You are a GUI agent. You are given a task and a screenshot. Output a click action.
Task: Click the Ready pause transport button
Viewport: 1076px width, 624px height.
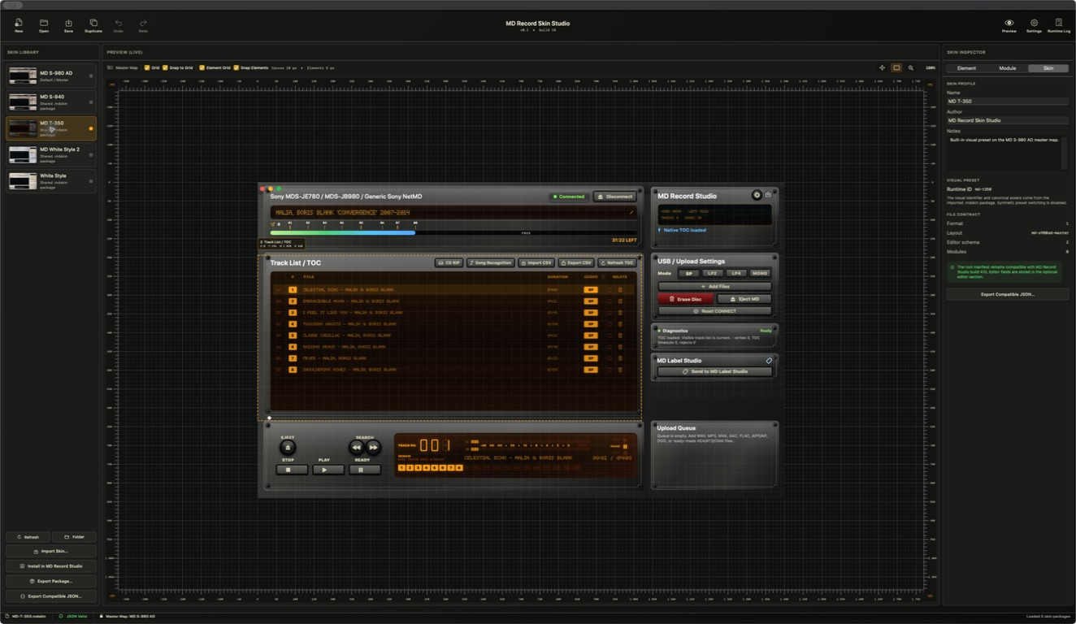[365, 469]
